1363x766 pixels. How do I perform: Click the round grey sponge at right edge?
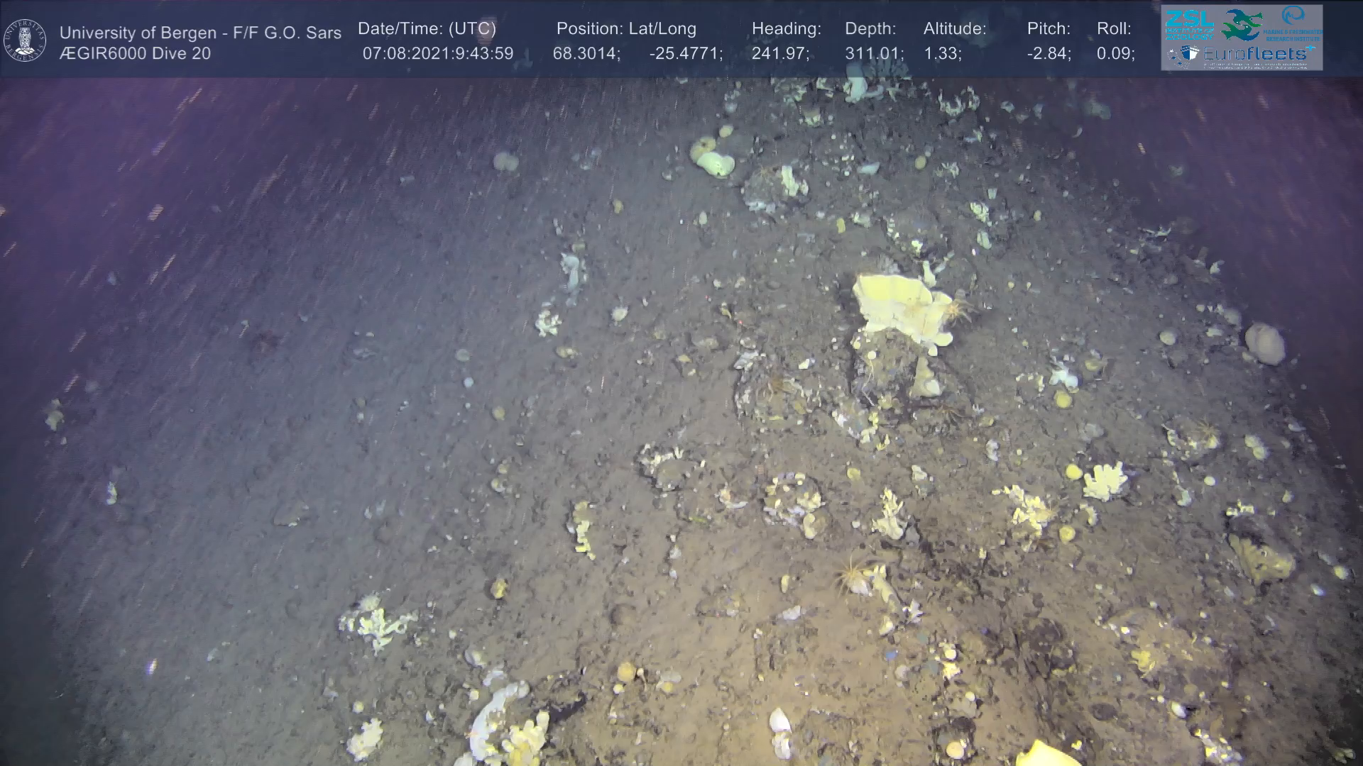pyautogui.click(x=1264, y=343)
